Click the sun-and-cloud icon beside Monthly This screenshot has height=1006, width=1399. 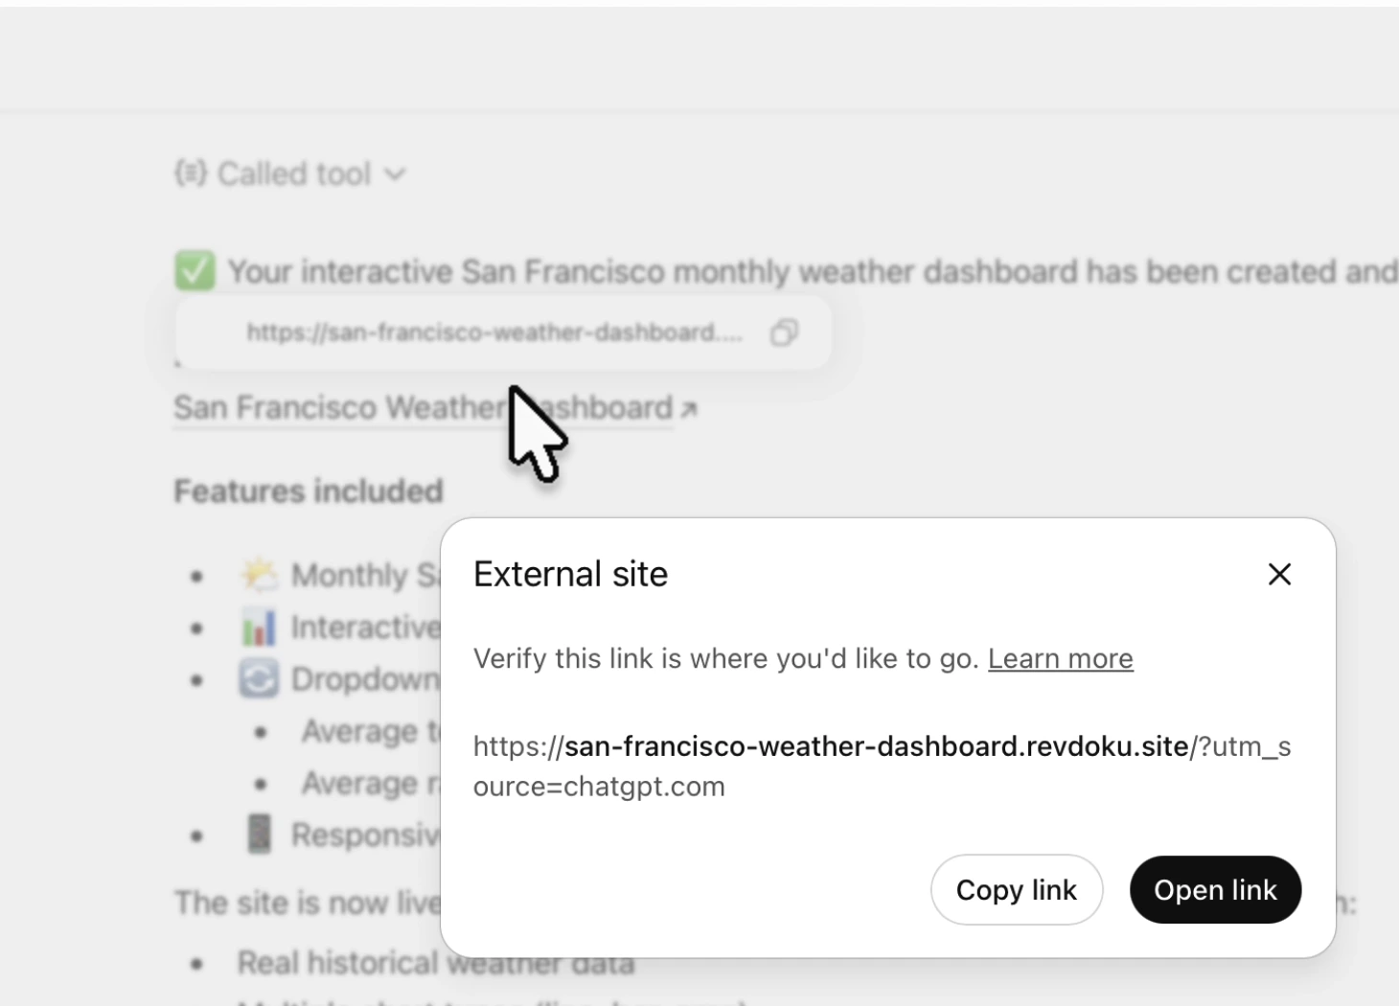coord(259,574)
